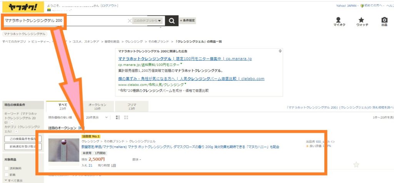Clear the search box with the X icon
This screenshot has width=394, height=183.
(129, 21)
